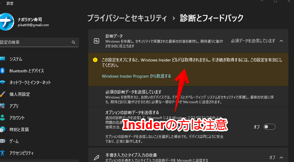The image size is (294, 162).
Task: Click the breadcrumb separator chevron
Action: click(174, 18)
